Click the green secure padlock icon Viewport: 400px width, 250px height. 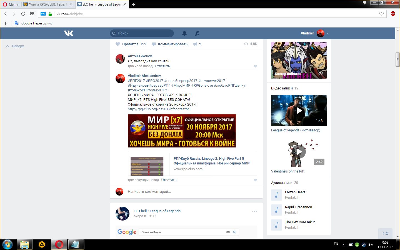(x=50, y=14)
